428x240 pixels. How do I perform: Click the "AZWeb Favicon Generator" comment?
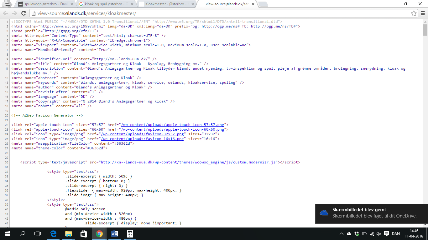tap(47, 115)
